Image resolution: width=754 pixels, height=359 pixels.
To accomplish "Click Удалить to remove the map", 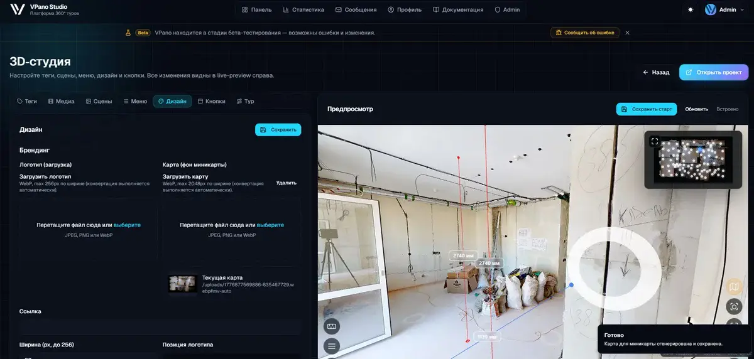I will (287, 183).
